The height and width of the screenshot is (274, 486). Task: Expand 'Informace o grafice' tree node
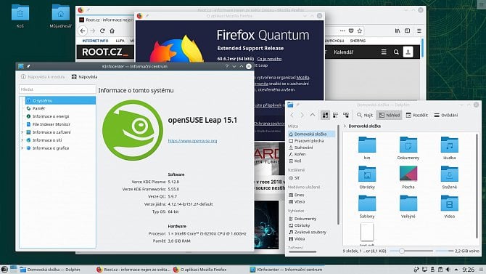(x=22, y=148)
